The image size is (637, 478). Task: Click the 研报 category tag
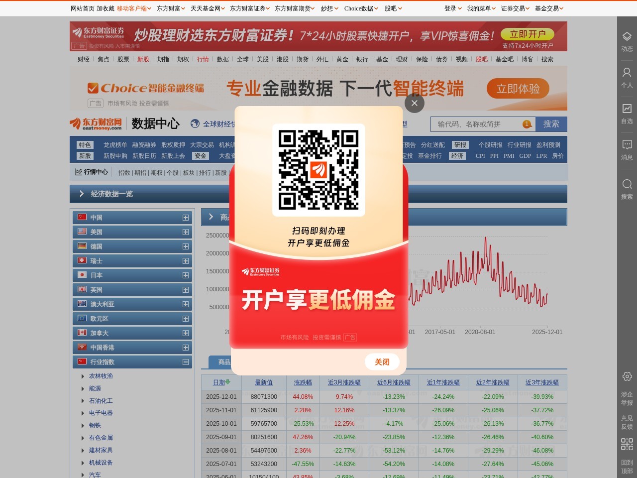(x=460, y=145)
